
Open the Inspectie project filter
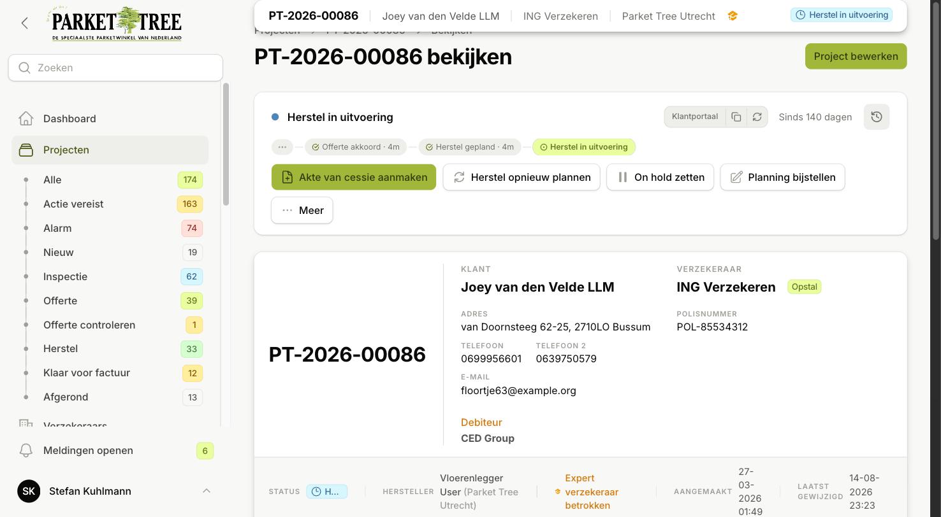click(110, 276)
